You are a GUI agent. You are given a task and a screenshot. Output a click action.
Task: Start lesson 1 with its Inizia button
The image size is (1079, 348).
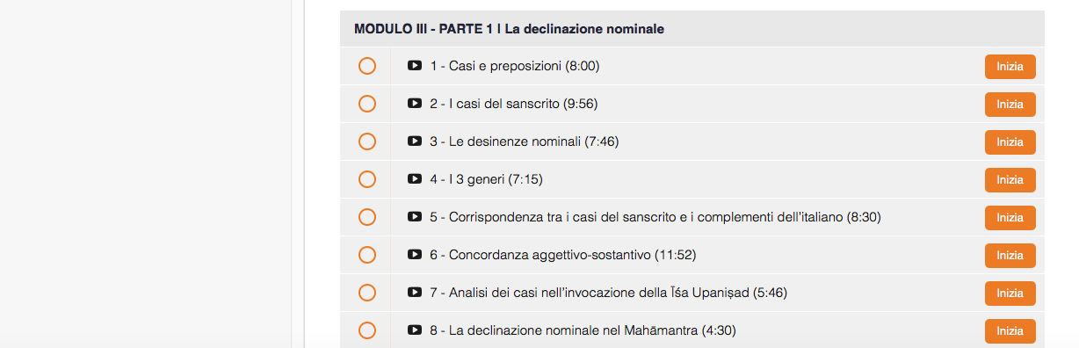[1010, 67]
